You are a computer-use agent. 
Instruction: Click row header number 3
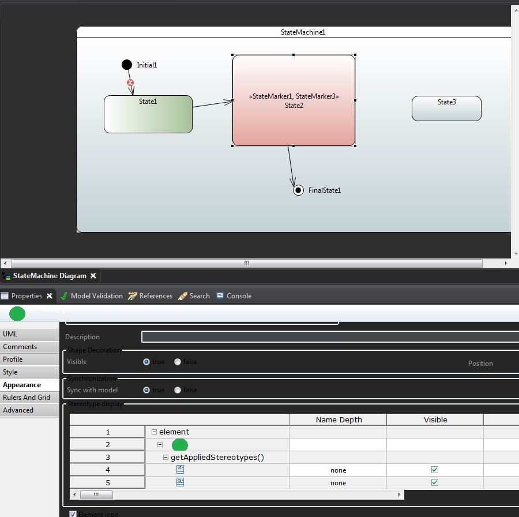click(108, 458)
